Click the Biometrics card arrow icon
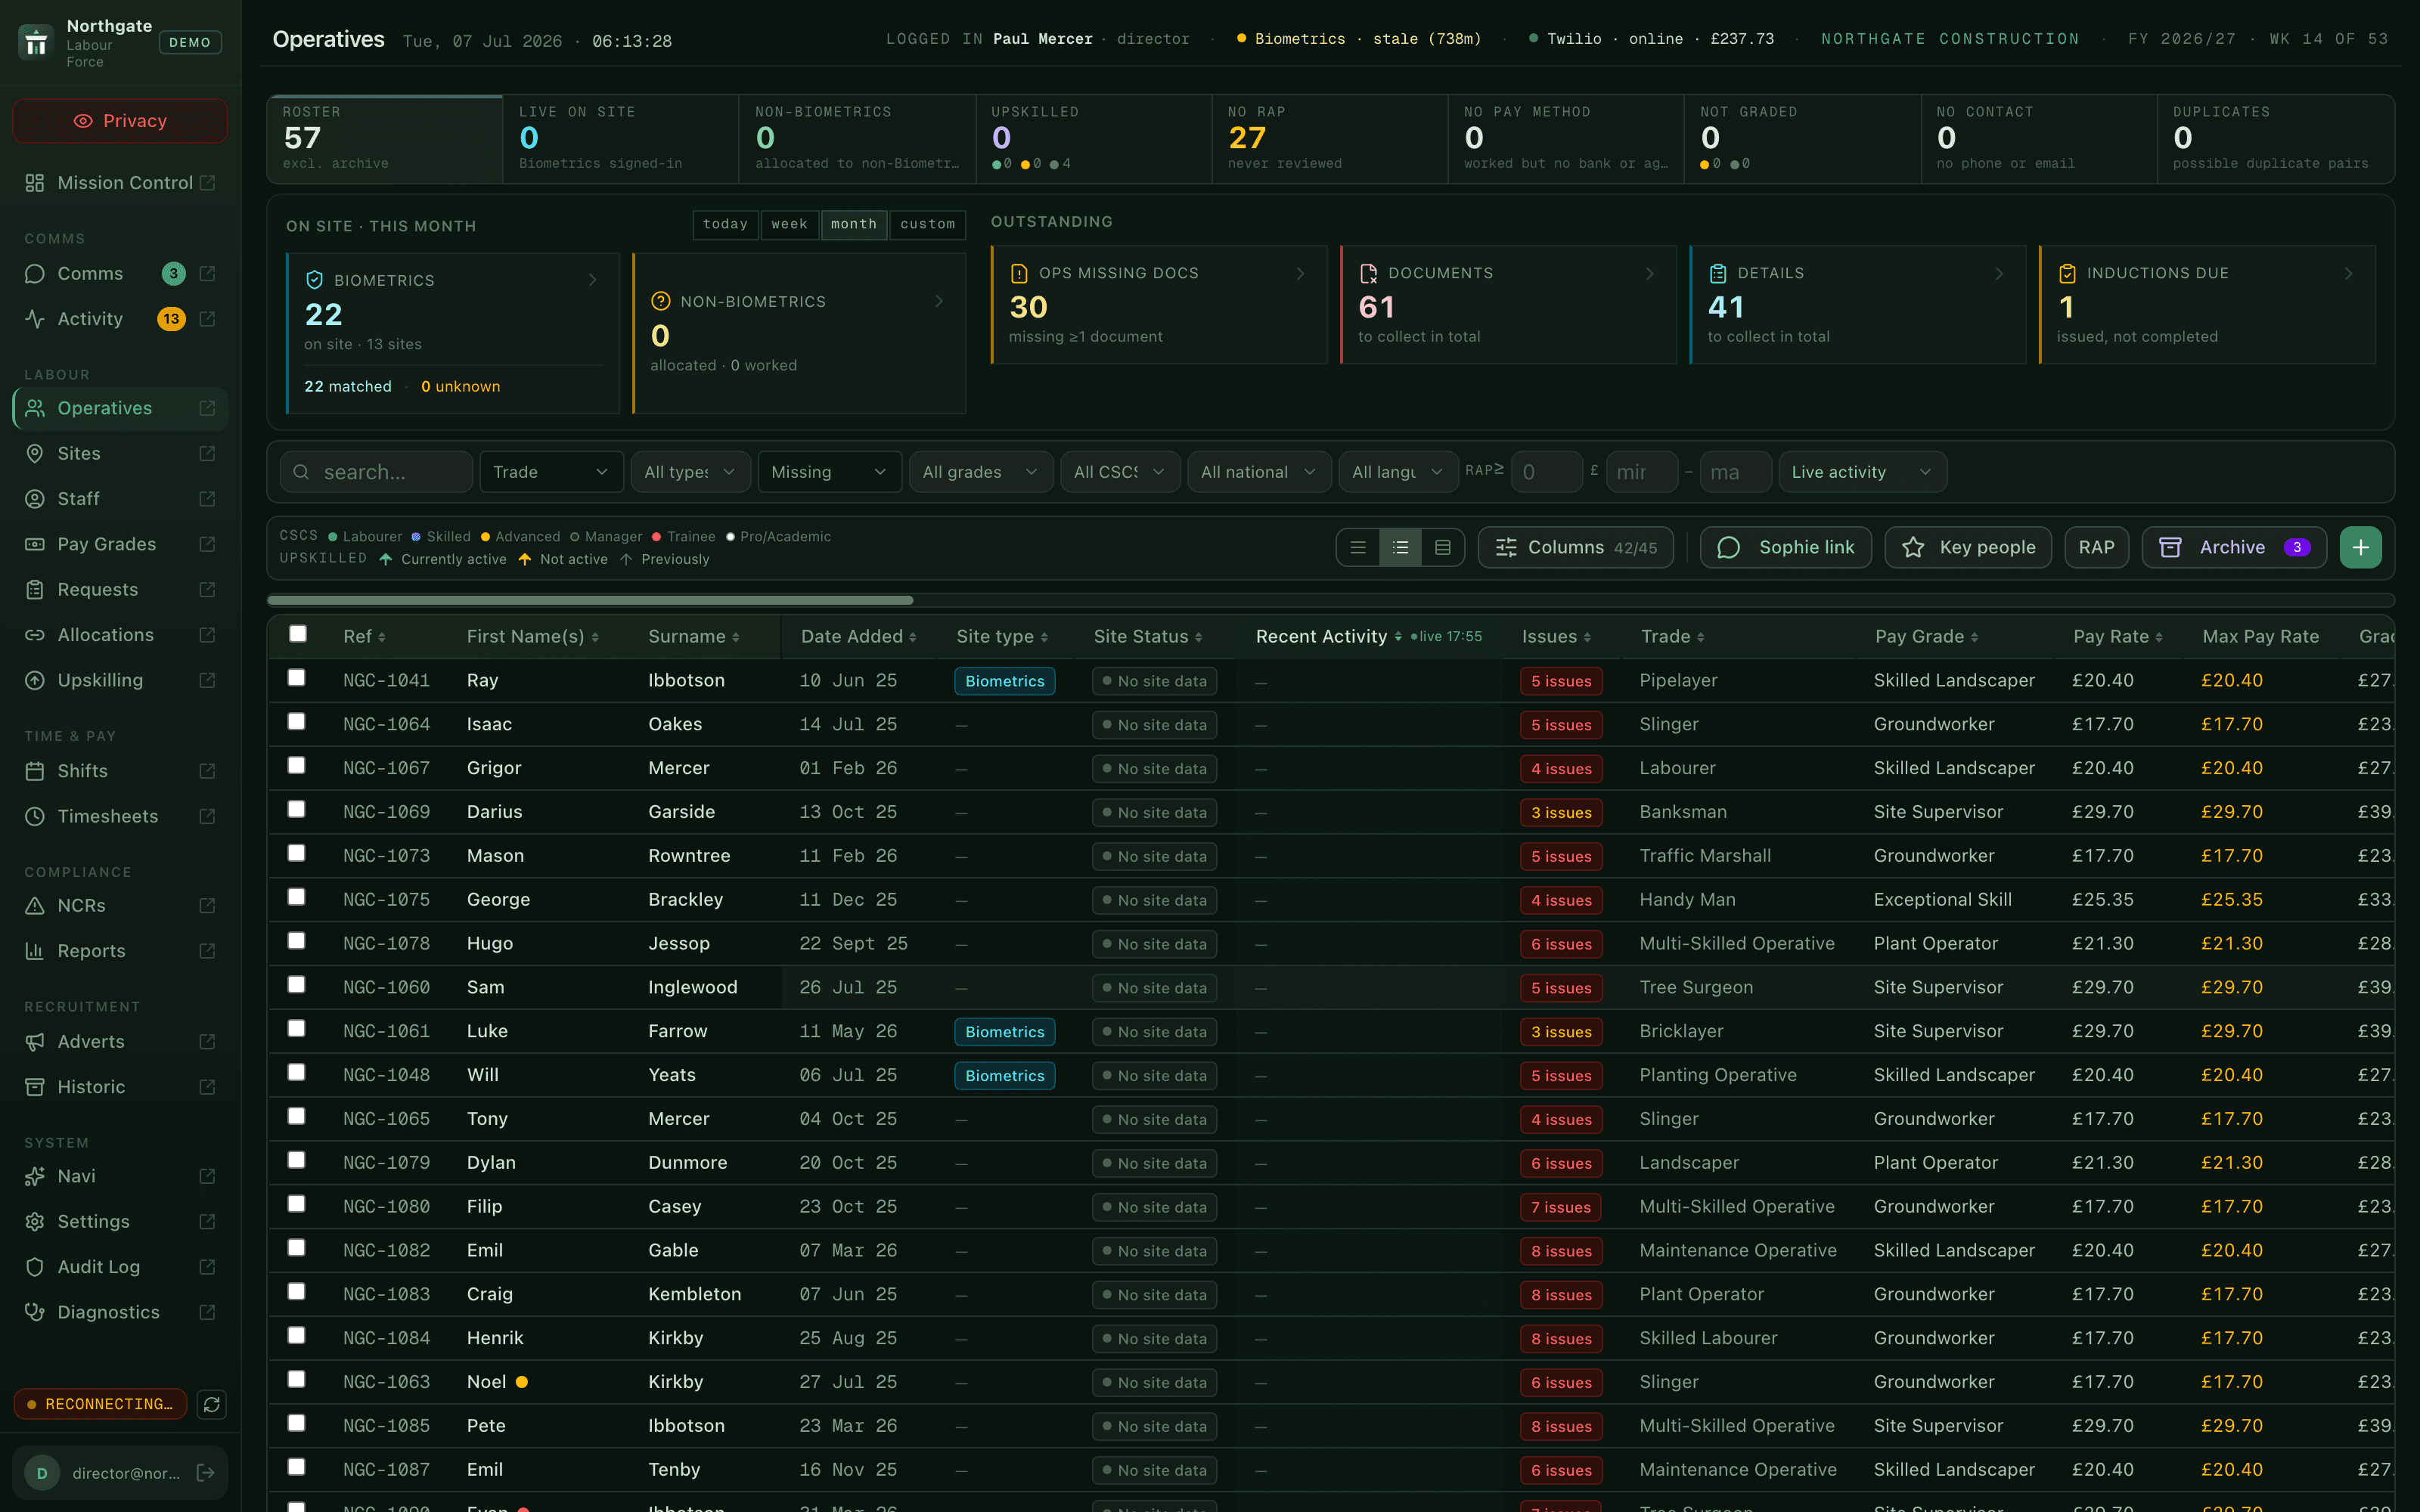Viewport: 2420px width, 1512px height. 593,280
